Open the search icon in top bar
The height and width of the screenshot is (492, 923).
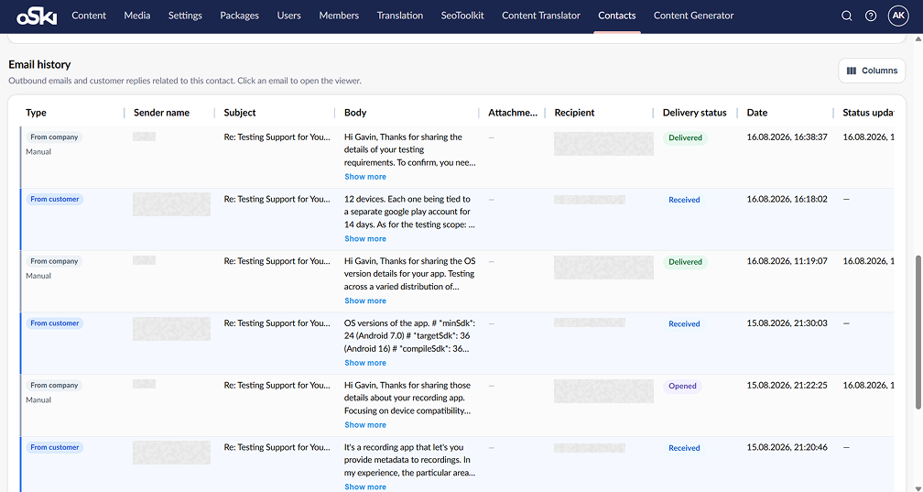pos(846,16)
